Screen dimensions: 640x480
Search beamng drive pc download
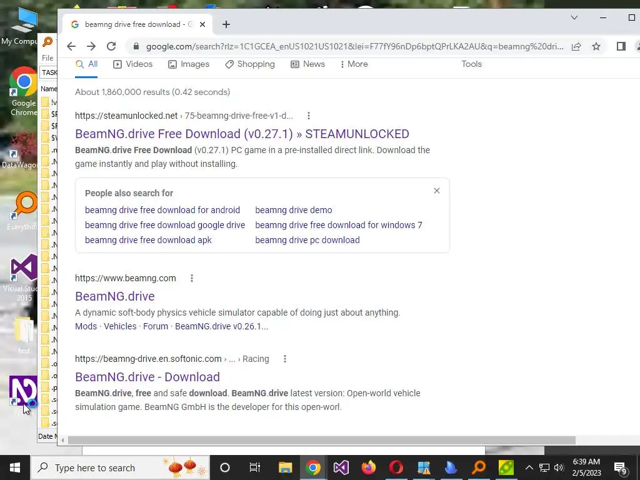tap(307, 241)
